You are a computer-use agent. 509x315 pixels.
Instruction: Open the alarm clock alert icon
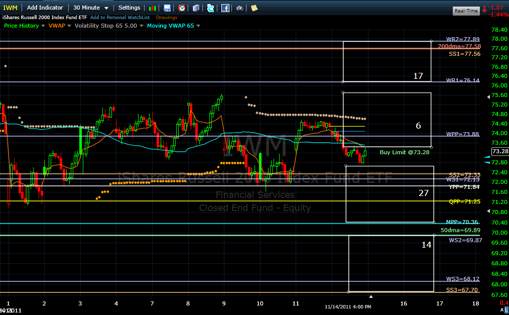[182, 8]
